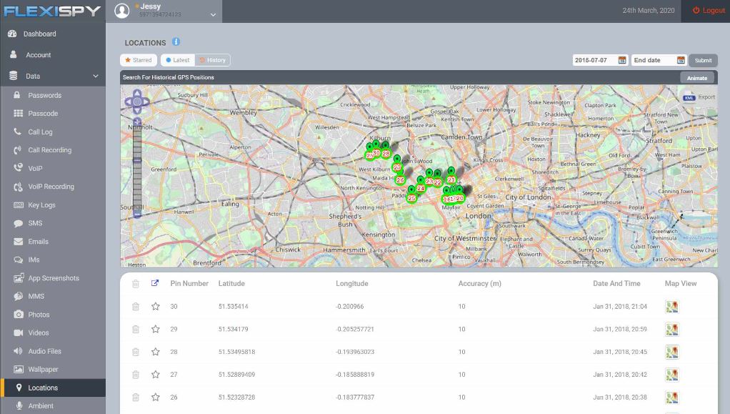Image resolution: width=730 pixels, height=414 pixels.
Task: Delete the pin 30 location row
Action: point(136,306)
